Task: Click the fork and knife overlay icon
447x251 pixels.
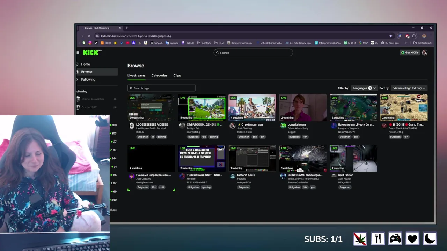Action: coord(378,239)
